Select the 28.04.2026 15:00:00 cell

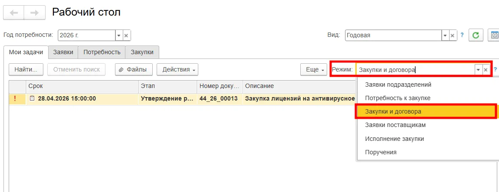click(x=82, y=98)
